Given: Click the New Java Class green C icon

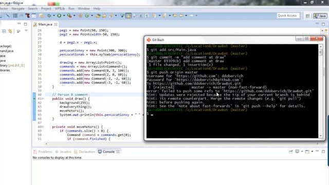Looking at the screenshot, I should (x=87, y=15).
